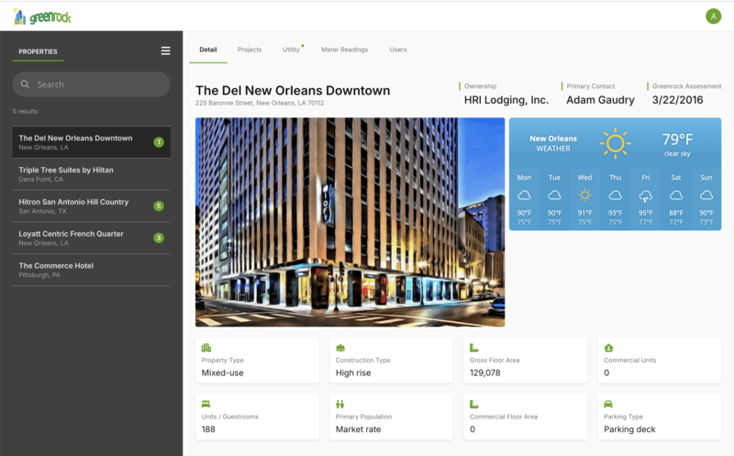
Task: Click the 129,078 gross floor area value
Action: pos(485,373)
